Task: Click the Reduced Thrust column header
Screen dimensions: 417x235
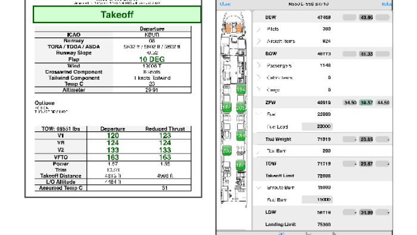Action: click(165, 129)
